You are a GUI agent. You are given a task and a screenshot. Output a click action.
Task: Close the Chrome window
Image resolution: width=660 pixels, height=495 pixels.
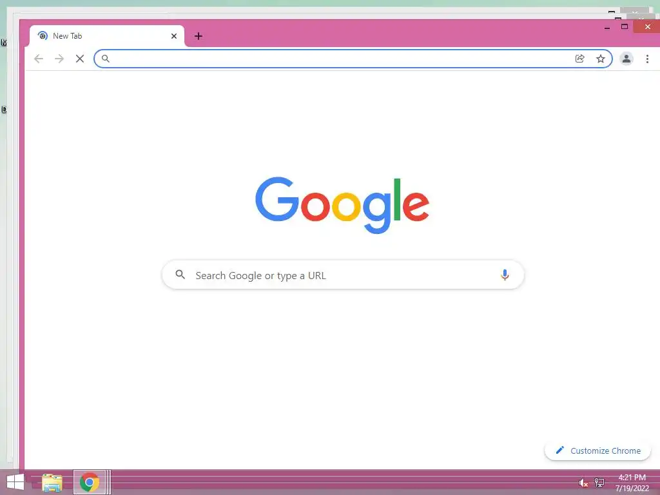point(647,27)
